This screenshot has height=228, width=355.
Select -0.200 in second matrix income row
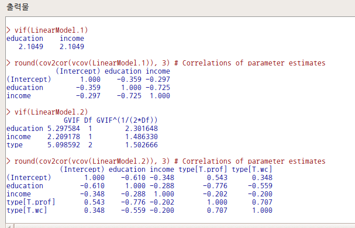(260, 194)
